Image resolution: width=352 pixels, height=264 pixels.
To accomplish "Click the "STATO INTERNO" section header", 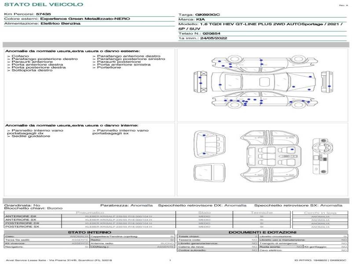I will click(89, 232).
